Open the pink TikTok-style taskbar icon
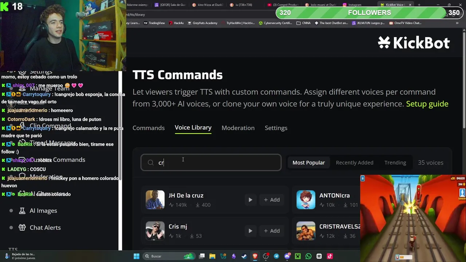The width and height of the screenshot is (466, 262). pyautogui.click(x=330, y=256)
